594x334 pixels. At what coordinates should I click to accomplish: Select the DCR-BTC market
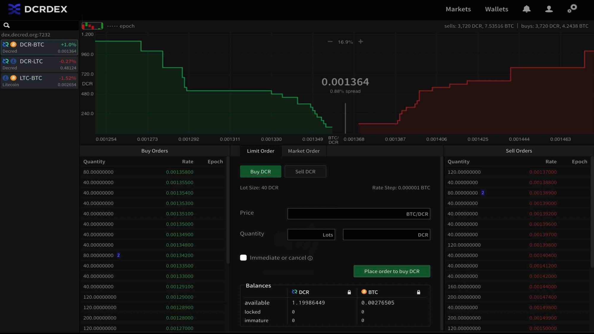tap(40, 48)
